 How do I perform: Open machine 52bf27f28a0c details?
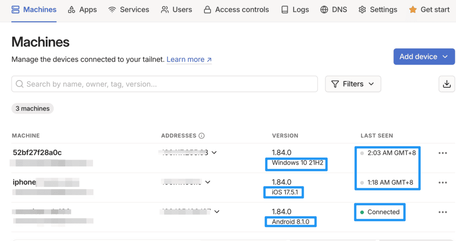37,153
